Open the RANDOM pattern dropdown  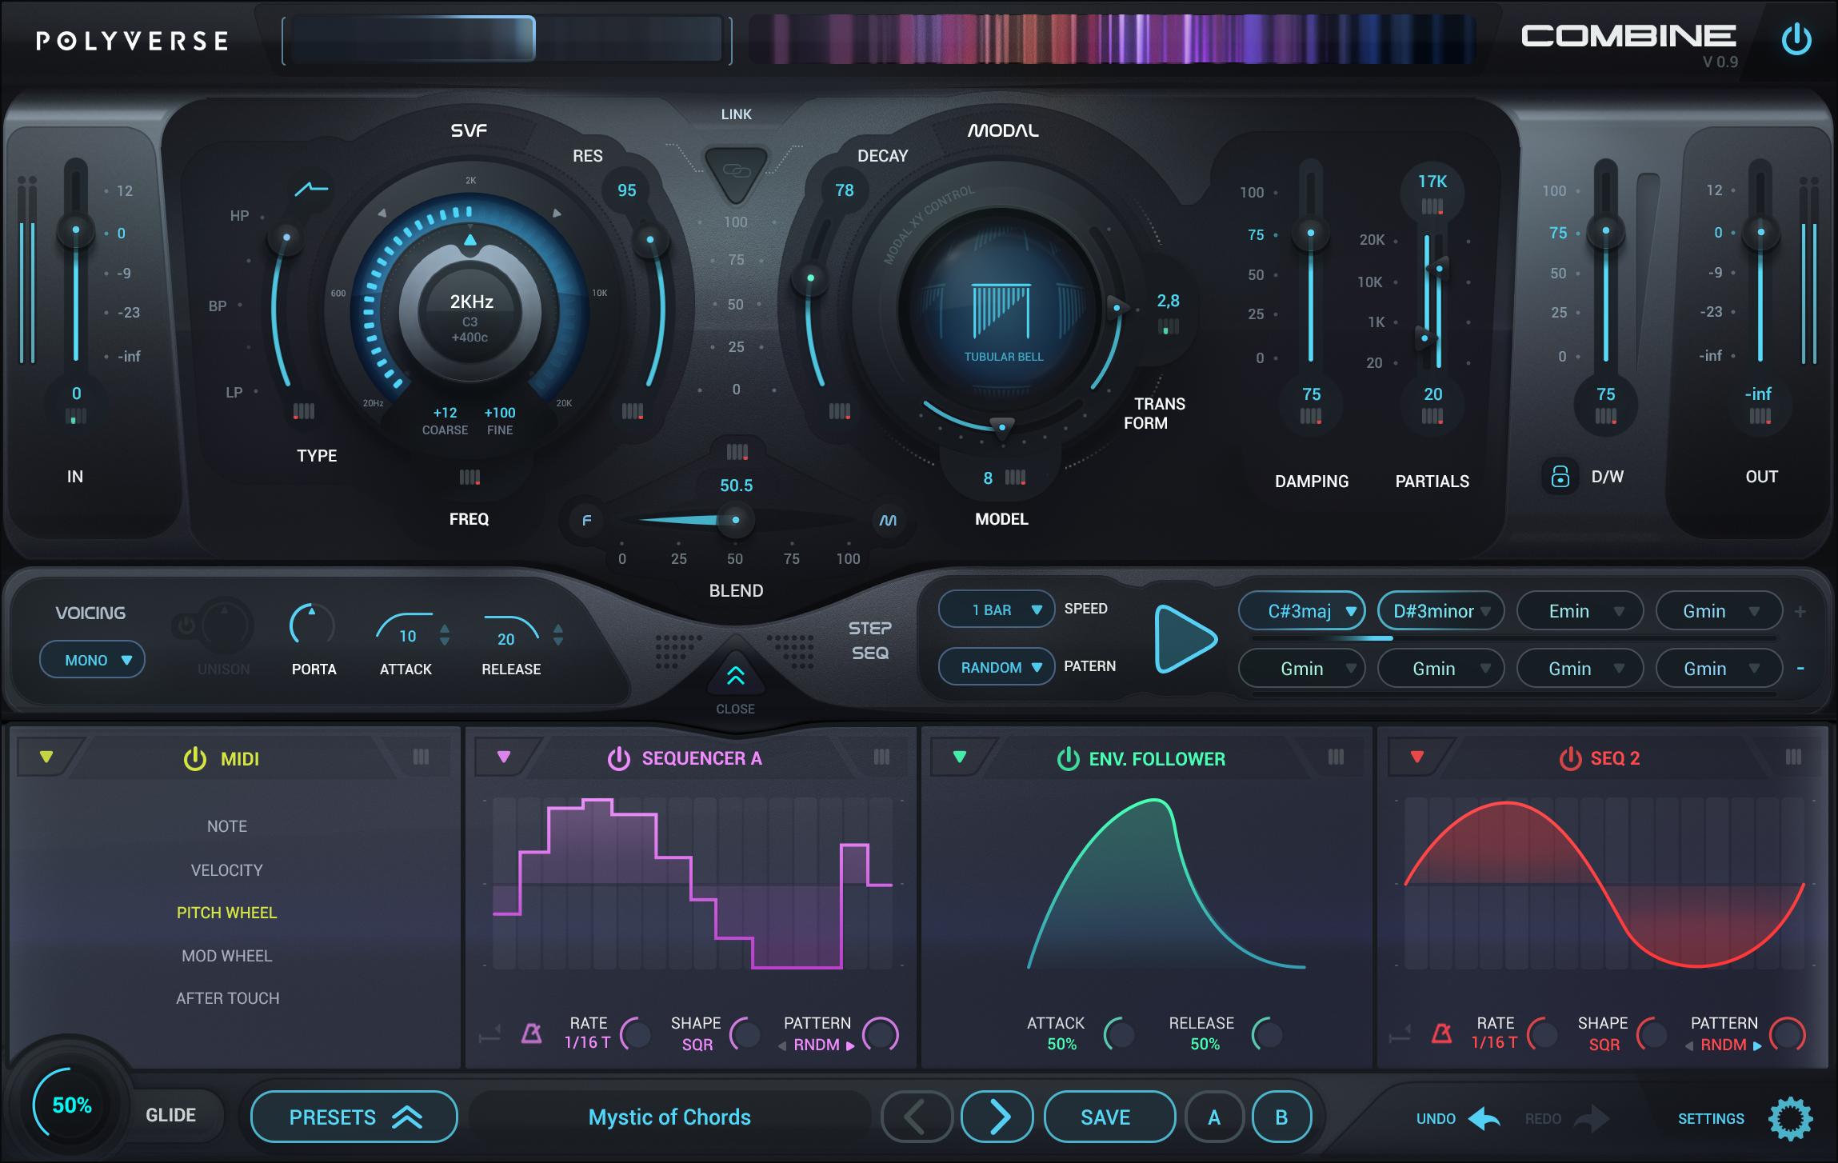click(x=996, y=666)
